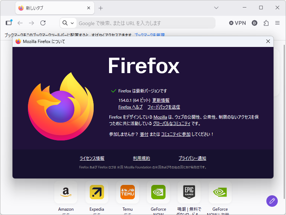Minimize the Firefox browser window

pyautogui.click(x=245, y=8)
